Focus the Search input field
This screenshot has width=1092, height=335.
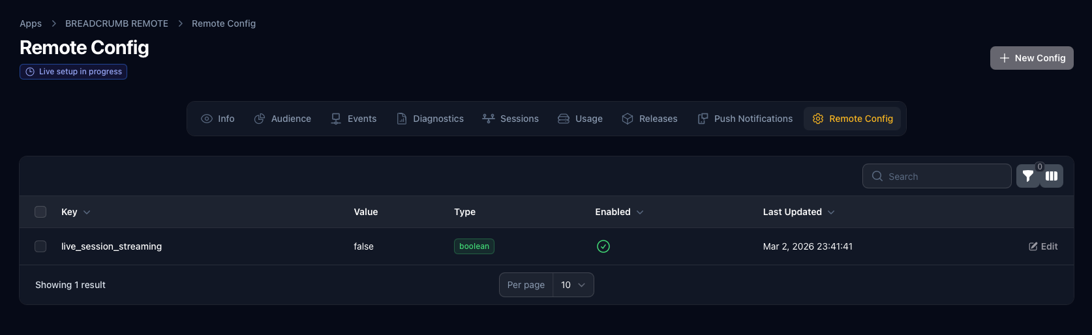click(937, 176)
